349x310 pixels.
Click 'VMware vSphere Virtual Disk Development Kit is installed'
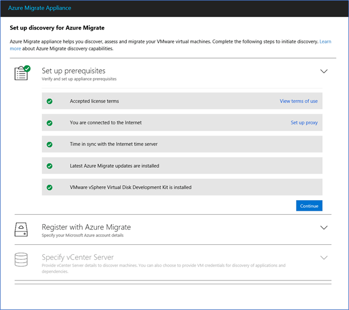pos(130,187)
